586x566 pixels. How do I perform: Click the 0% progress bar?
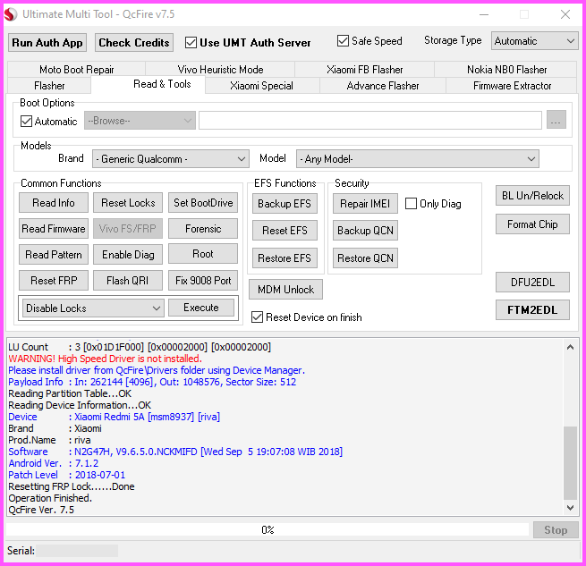[x=268, y=529]
